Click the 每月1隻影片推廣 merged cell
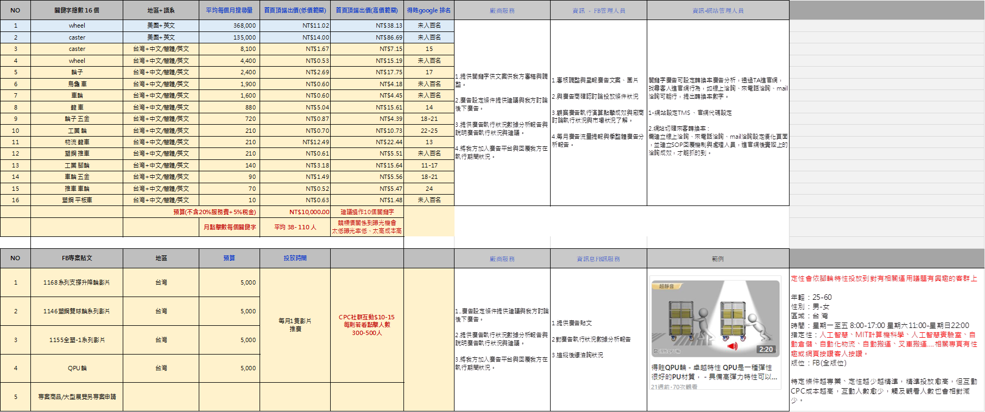The height and width of the screenshot is (412, 985). 295,325
